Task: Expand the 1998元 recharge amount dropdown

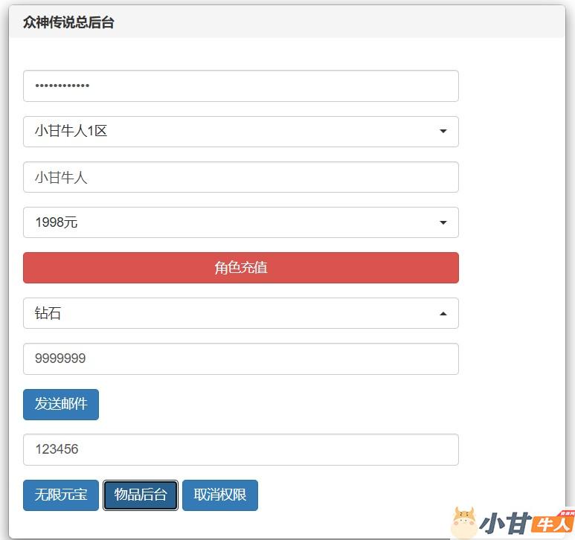Action: (240, 222)
